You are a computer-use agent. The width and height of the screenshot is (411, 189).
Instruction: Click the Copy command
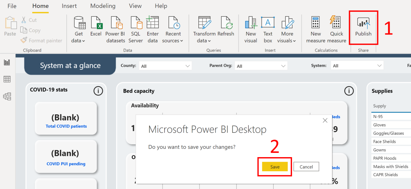click(x=31, y=30)
